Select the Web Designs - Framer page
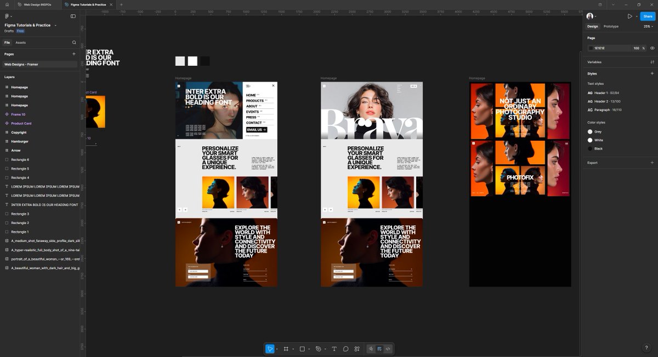Viewport: 658px width, 357px height. tap(39, 64)
